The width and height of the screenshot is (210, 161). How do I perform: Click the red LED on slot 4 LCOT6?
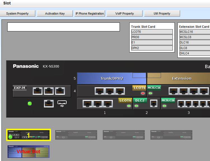click(x=143, y=93)
